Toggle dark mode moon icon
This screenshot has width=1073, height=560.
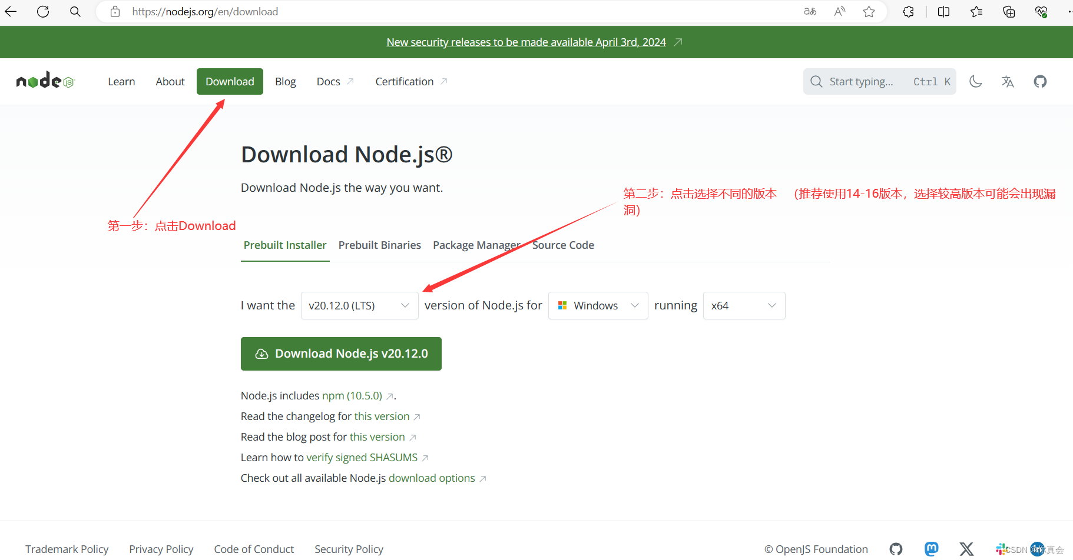pyautogui.click(x=976, y=81)
